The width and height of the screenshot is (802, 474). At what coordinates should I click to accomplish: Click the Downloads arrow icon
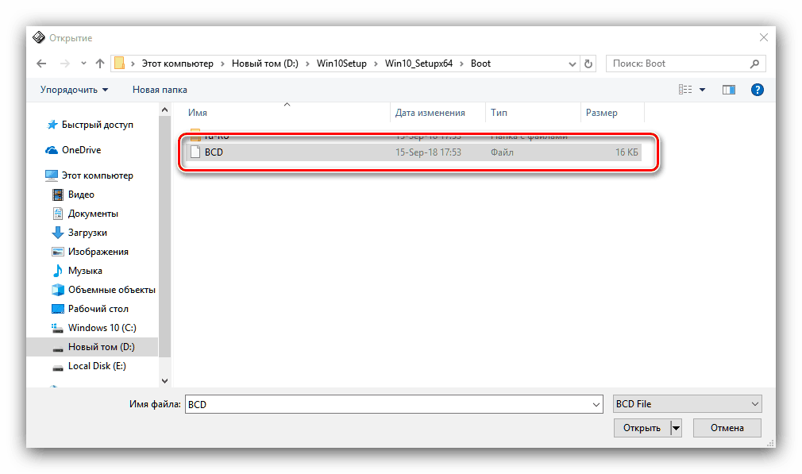[58, 233]
